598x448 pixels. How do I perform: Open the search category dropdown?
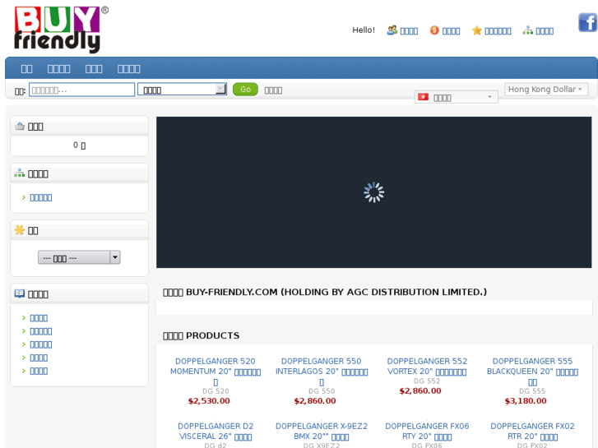[183, 90]
